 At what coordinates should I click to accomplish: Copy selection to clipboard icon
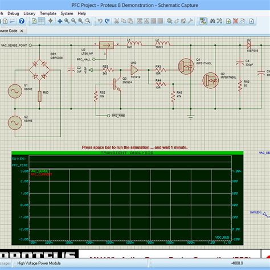[124, 21]
